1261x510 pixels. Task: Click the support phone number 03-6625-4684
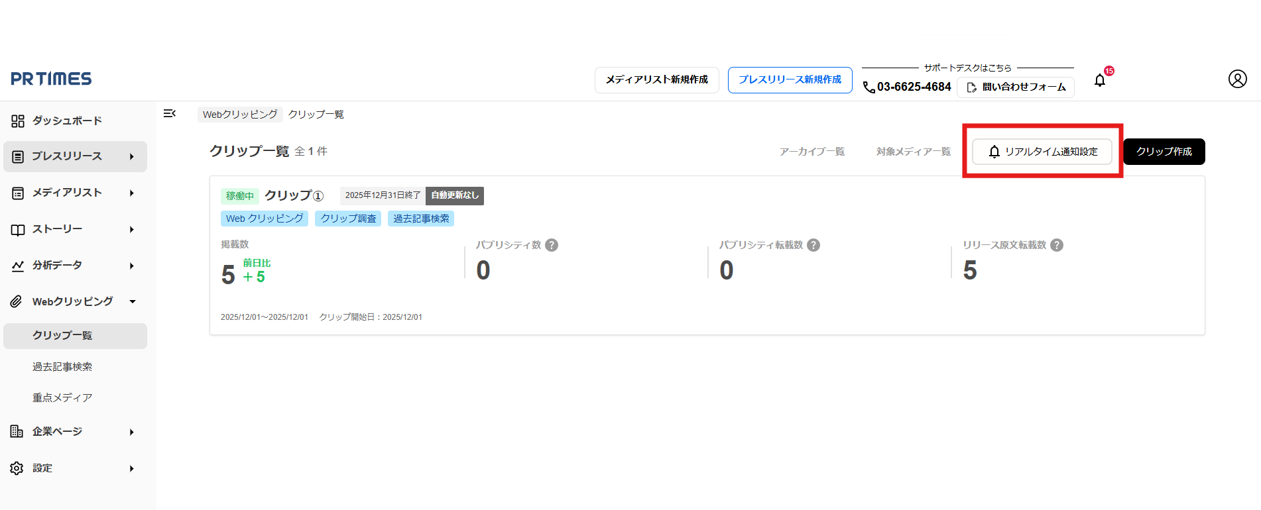914,87
